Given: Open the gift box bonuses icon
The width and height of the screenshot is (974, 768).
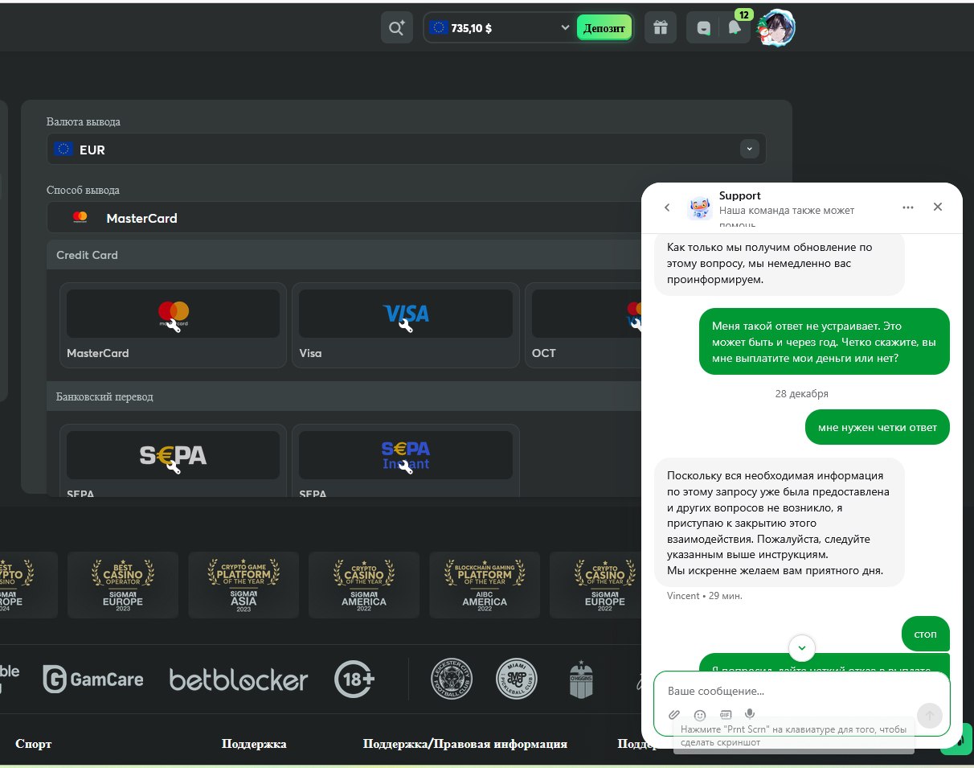Looking at the screenshot, I should tap(660, 28).
